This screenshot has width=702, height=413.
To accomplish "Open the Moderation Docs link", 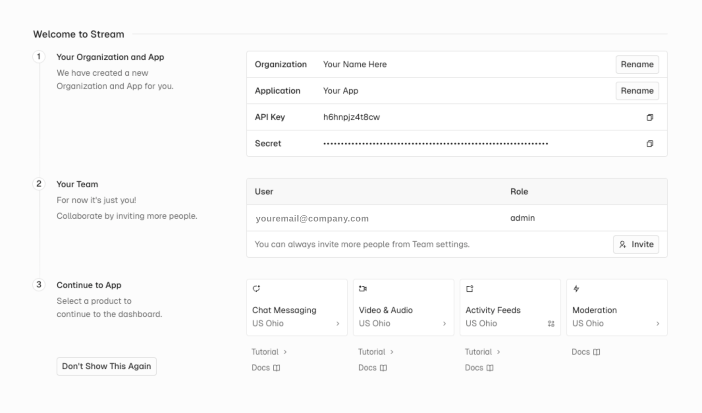I will click(x=586, y=352).
